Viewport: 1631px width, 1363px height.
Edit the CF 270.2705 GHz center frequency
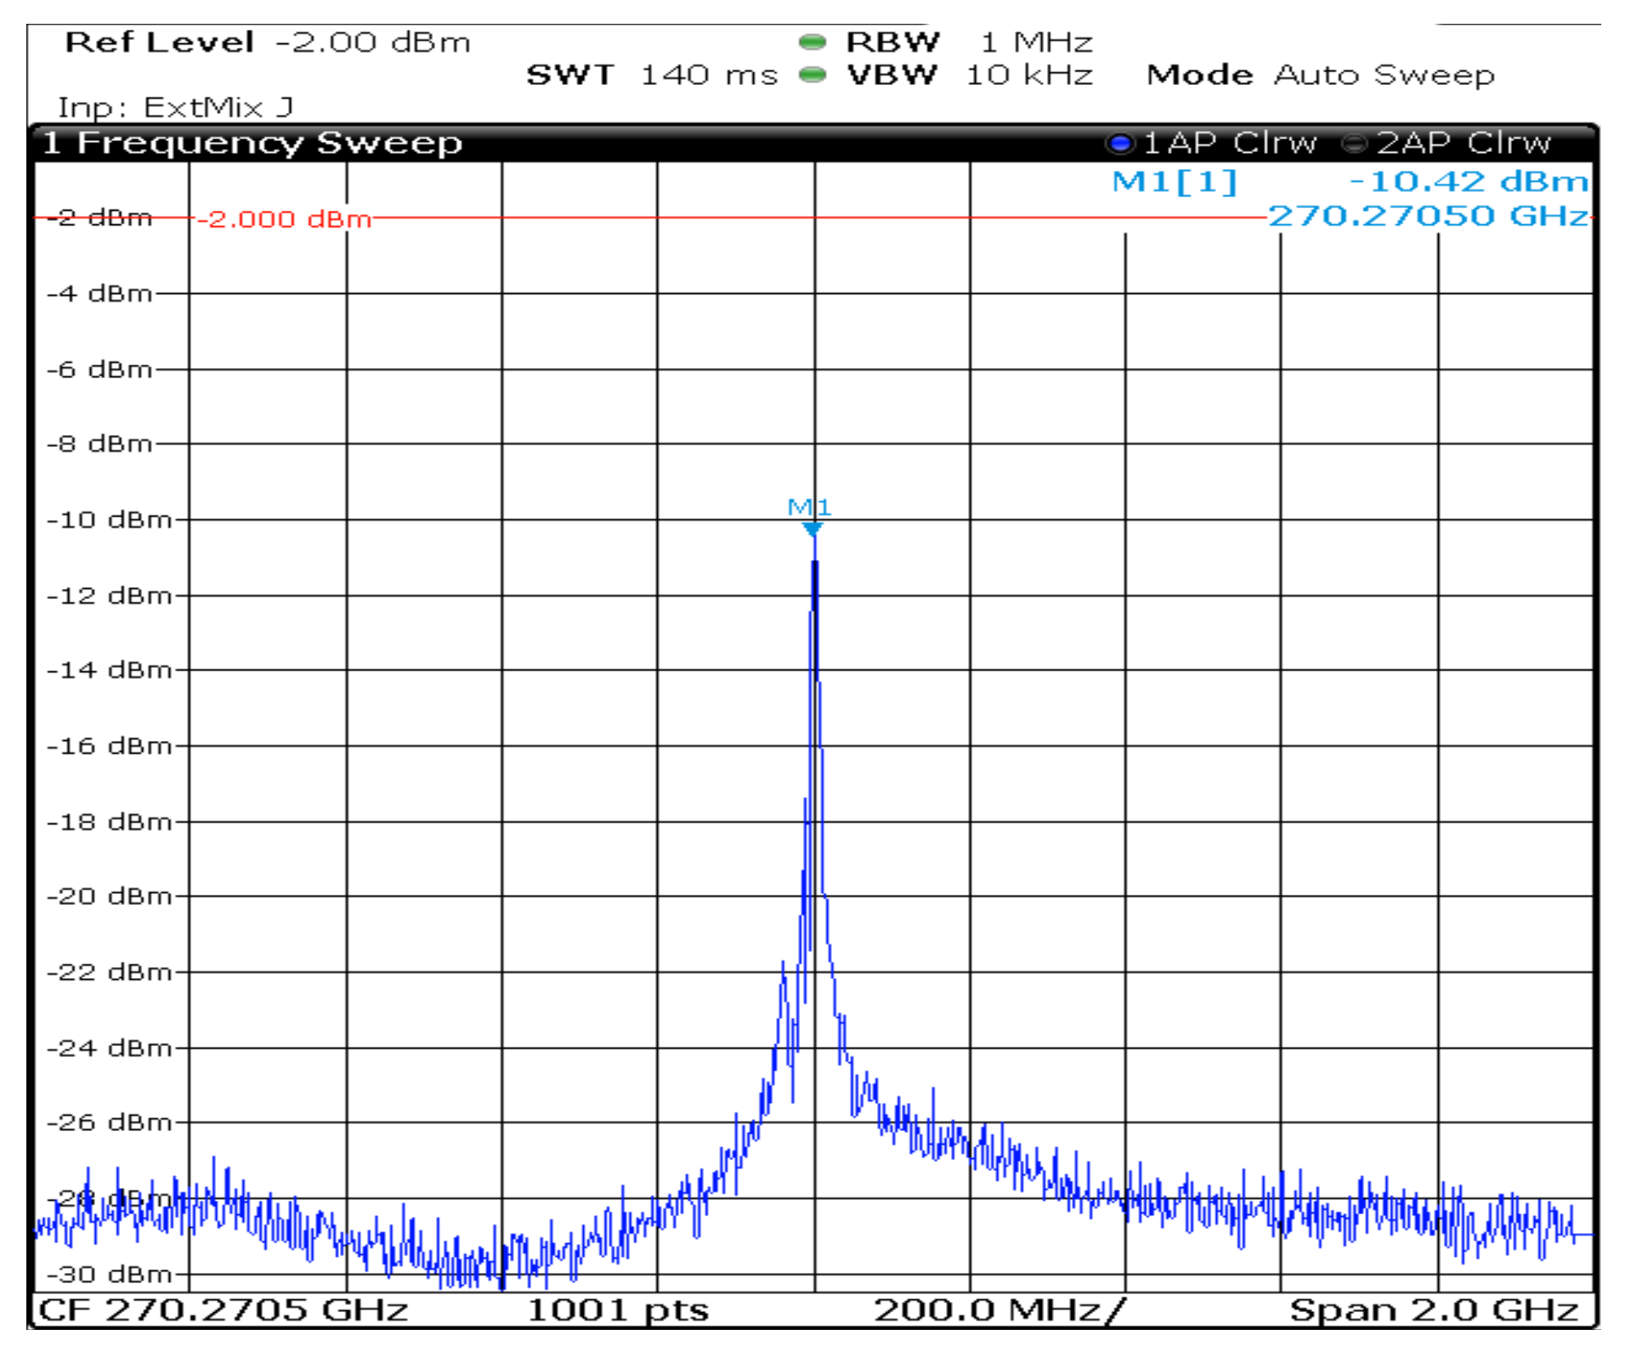pyautogui.click(x=223, y=1309)
